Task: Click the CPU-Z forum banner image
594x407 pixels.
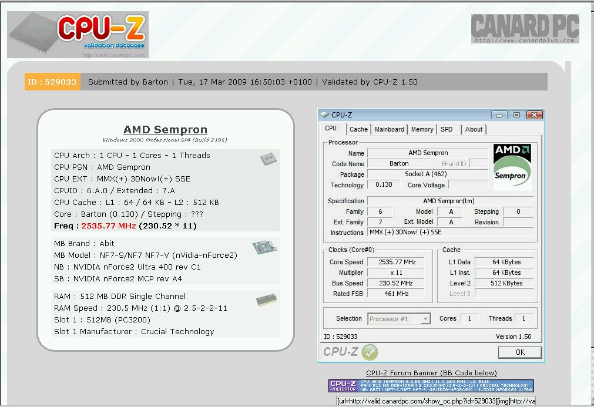Action: pos(431,385)
